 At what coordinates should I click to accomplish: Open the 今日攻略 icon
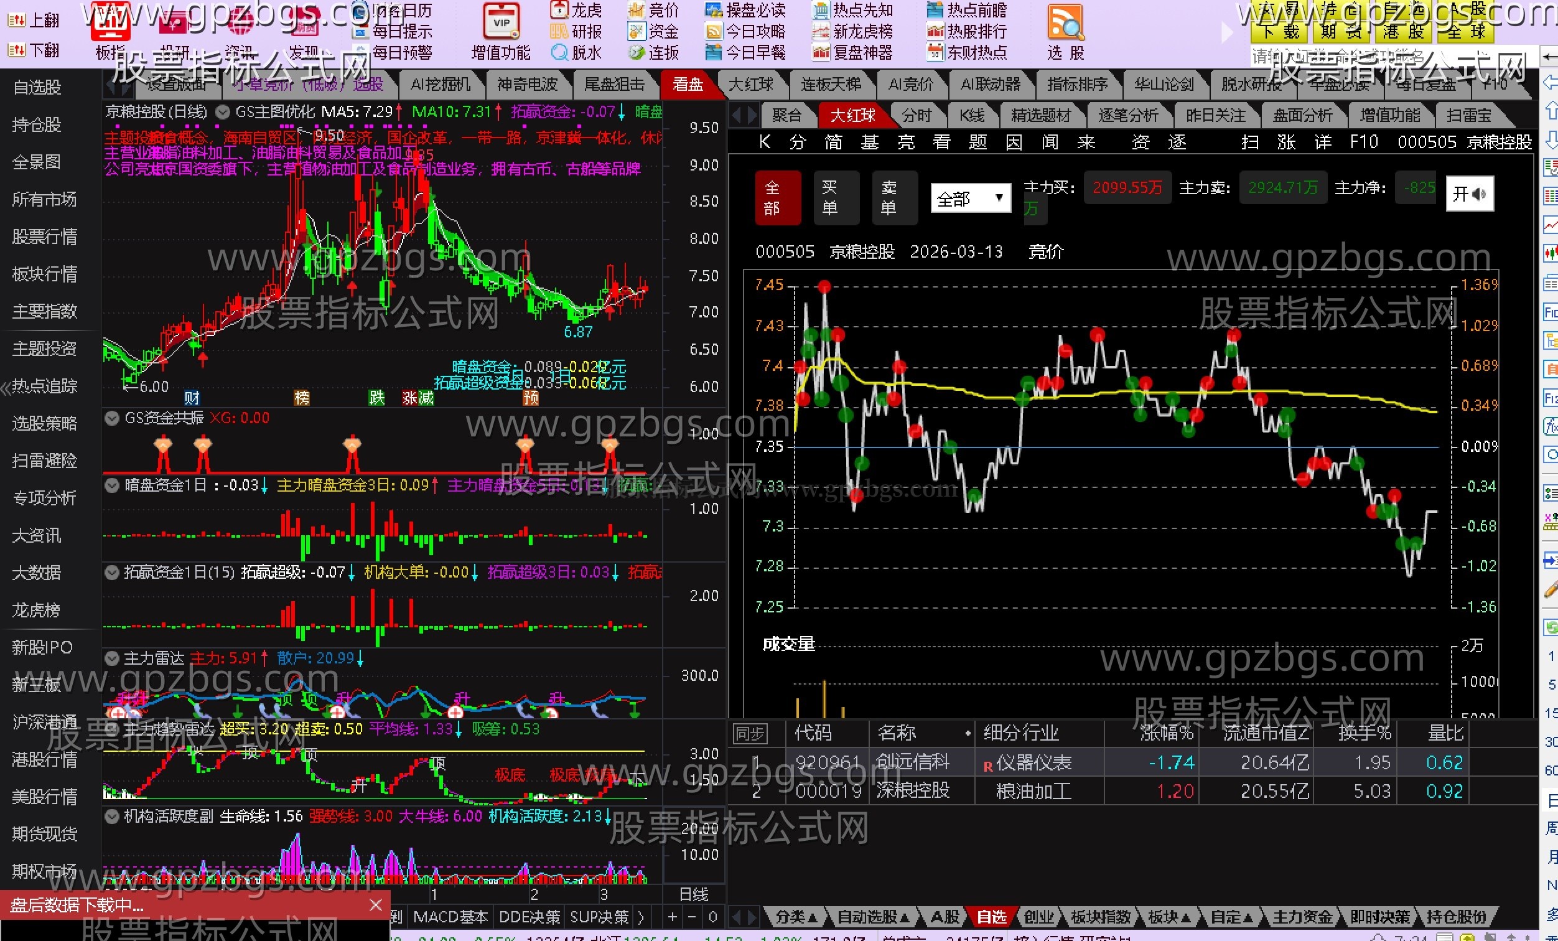[713, 32]
